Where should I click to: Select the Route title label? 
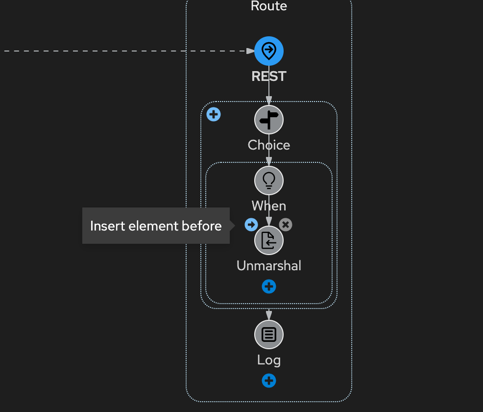[268, 6]
